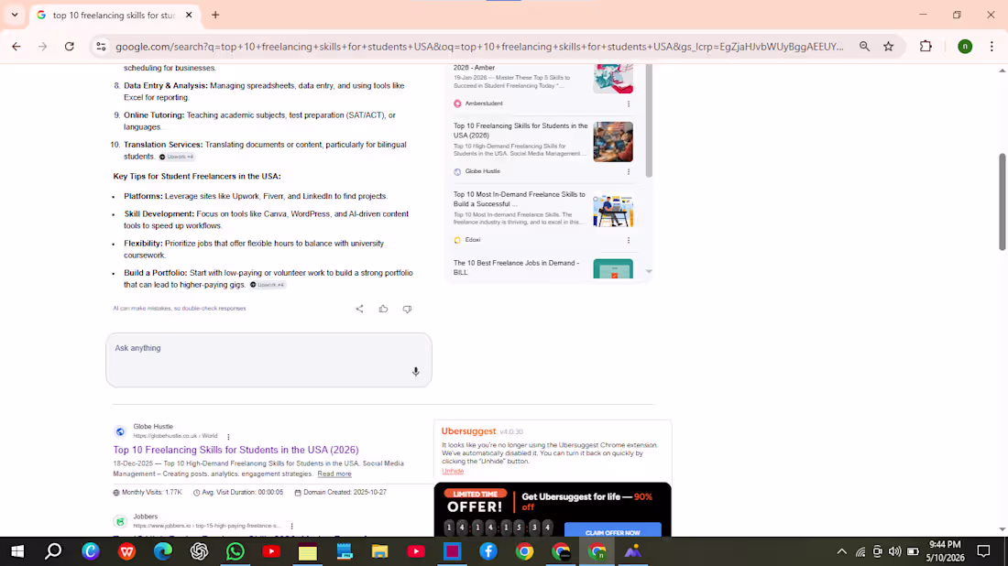Screen dimensions: 1008x566
Task: Bookmark this page with the star icon
Action: tap(889, 47)
